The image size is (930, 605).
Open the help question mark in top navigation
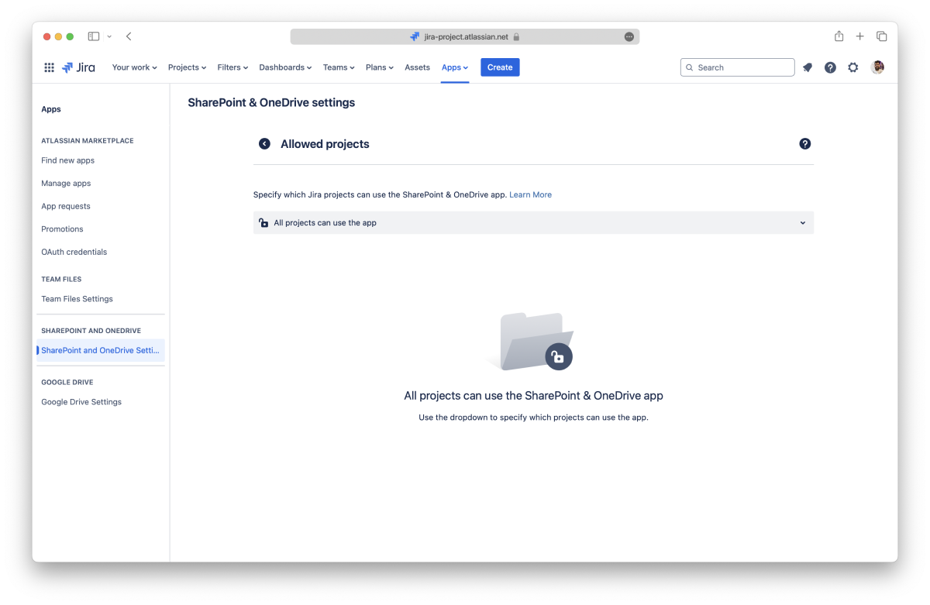coord(830,67)
